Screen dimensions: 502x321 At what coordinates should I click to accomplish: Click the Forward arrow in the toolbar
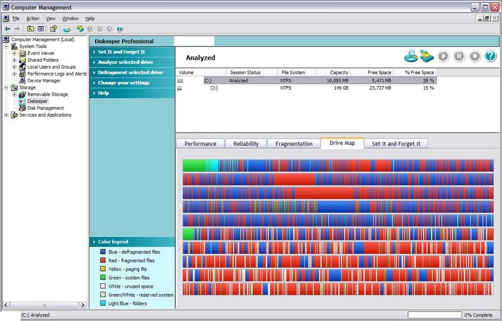tap(17, 29)
